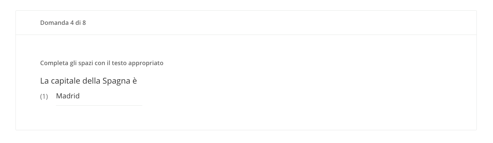This screenshot has height=143, width=493.
Task: Click the "(1)" blank number label
Action: (44, 97)
